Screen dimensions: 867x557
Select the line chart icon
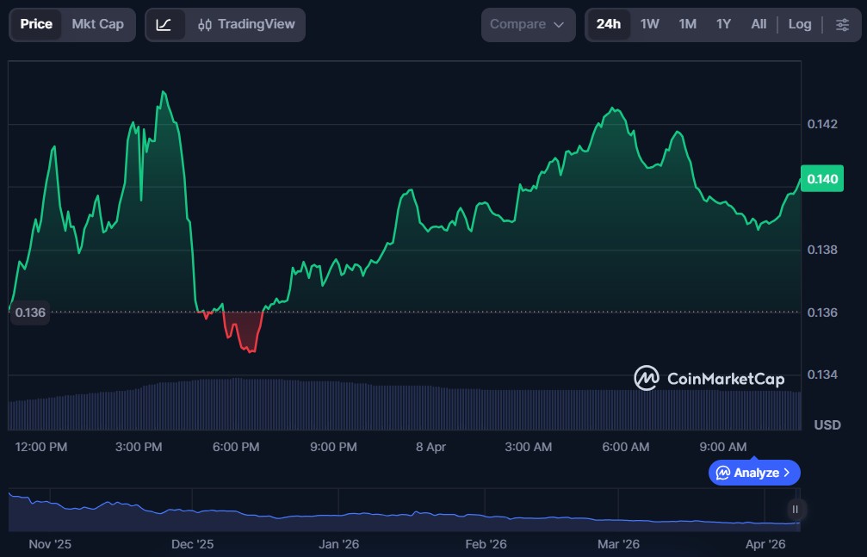pos(164,24)
